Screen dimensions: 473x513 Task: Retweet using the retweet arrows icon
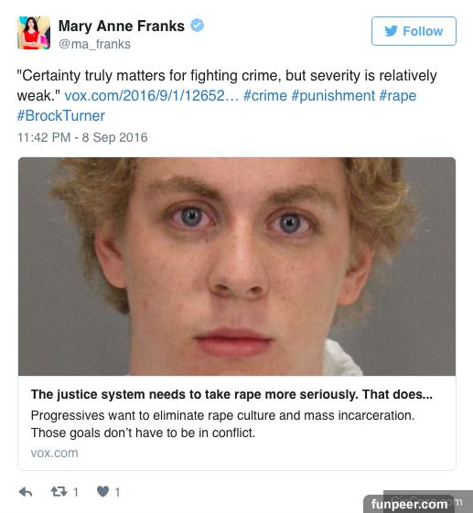tap(59, 491)
